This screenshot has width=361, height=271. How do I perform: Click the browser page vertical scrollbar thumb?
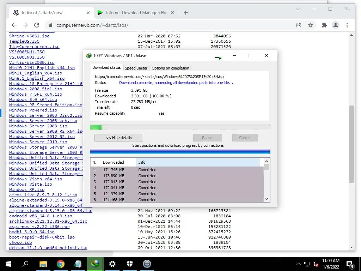[351, 144]
